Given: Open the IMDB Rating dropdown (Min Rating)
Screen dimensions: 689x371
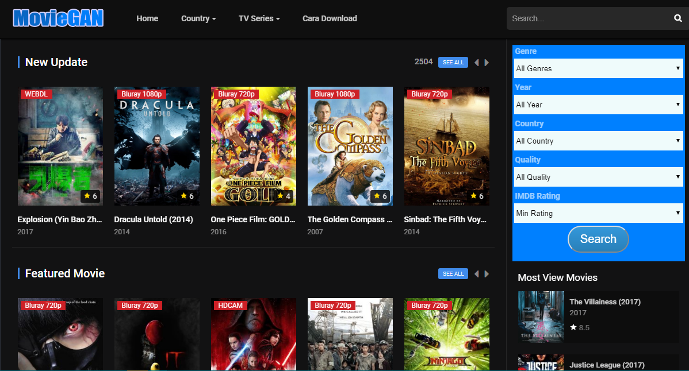Looking at the screenshot, I should click(x=599, y=213).
